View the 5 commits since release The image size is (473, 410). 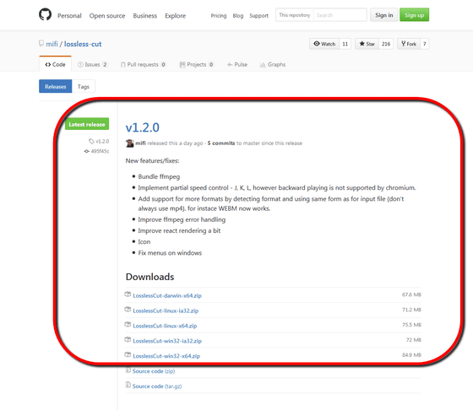[x=221, y=143]
